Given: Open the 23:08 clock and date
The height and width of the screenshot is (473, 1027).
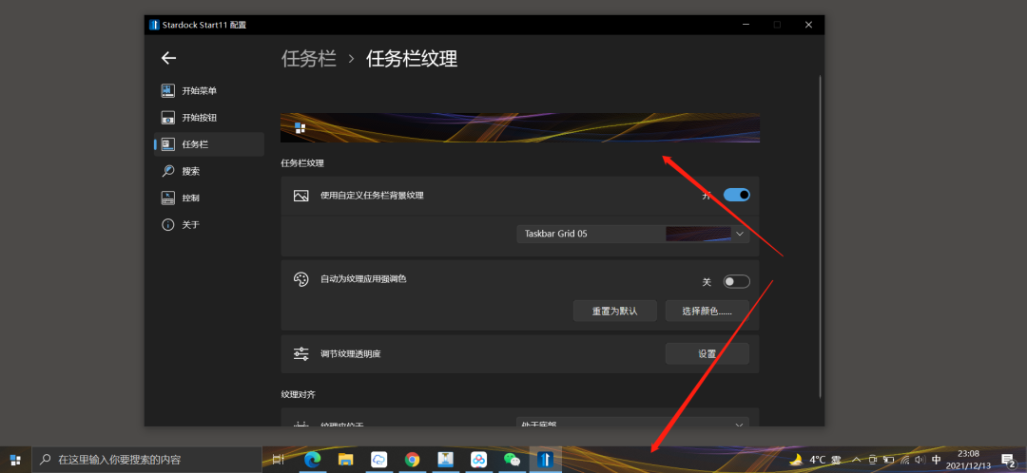Looking at the screenshot, I should (968, 460).
